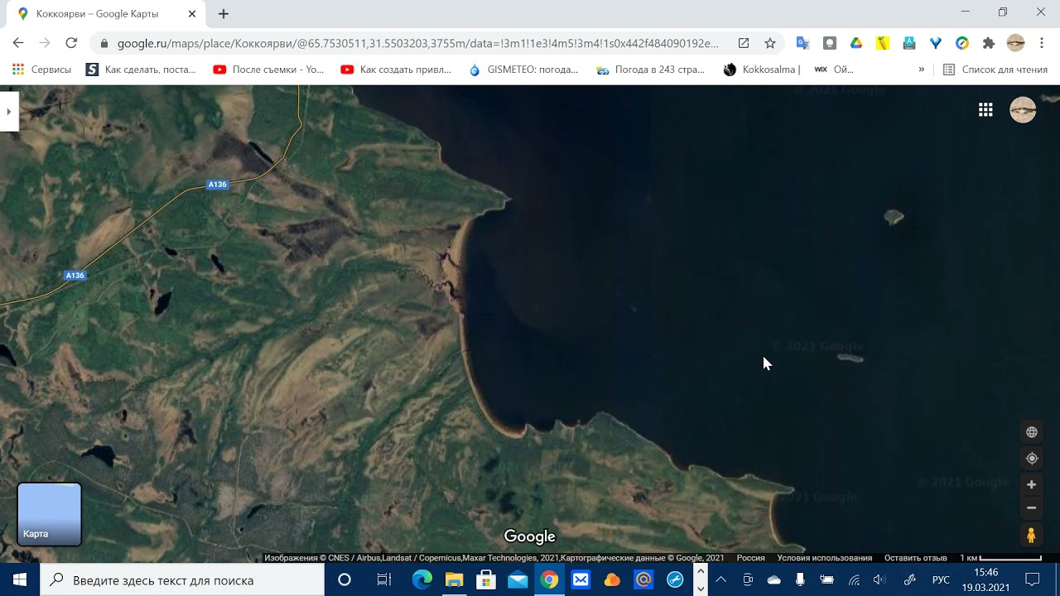Screen dimensions: 1060x596
Task: Go forward in browser history
Action: 45,43
